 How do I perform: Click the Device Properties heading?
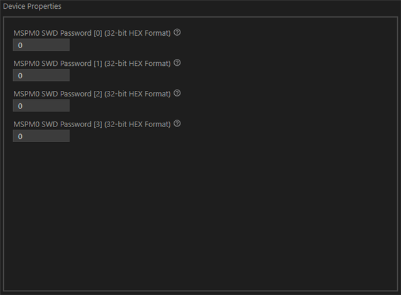pyautogui.click(x=32, y=6)
